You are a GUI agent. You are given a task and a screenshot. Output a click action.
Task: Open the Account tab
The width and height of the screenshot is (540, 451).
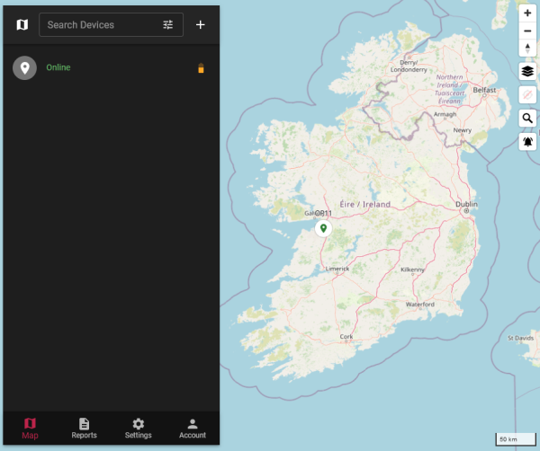click(x=193, y=429)
